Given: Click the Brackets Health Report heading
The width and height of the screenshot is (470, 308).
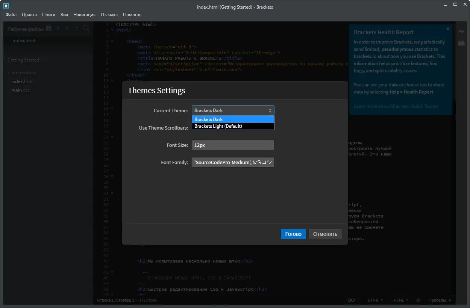Looking at the screenshot, I should (384, 32).
